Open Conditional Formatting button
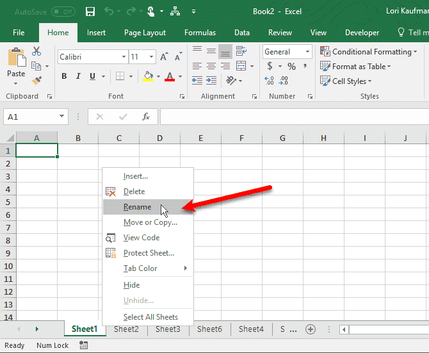The image size is (429, 353). coord(367,52)
